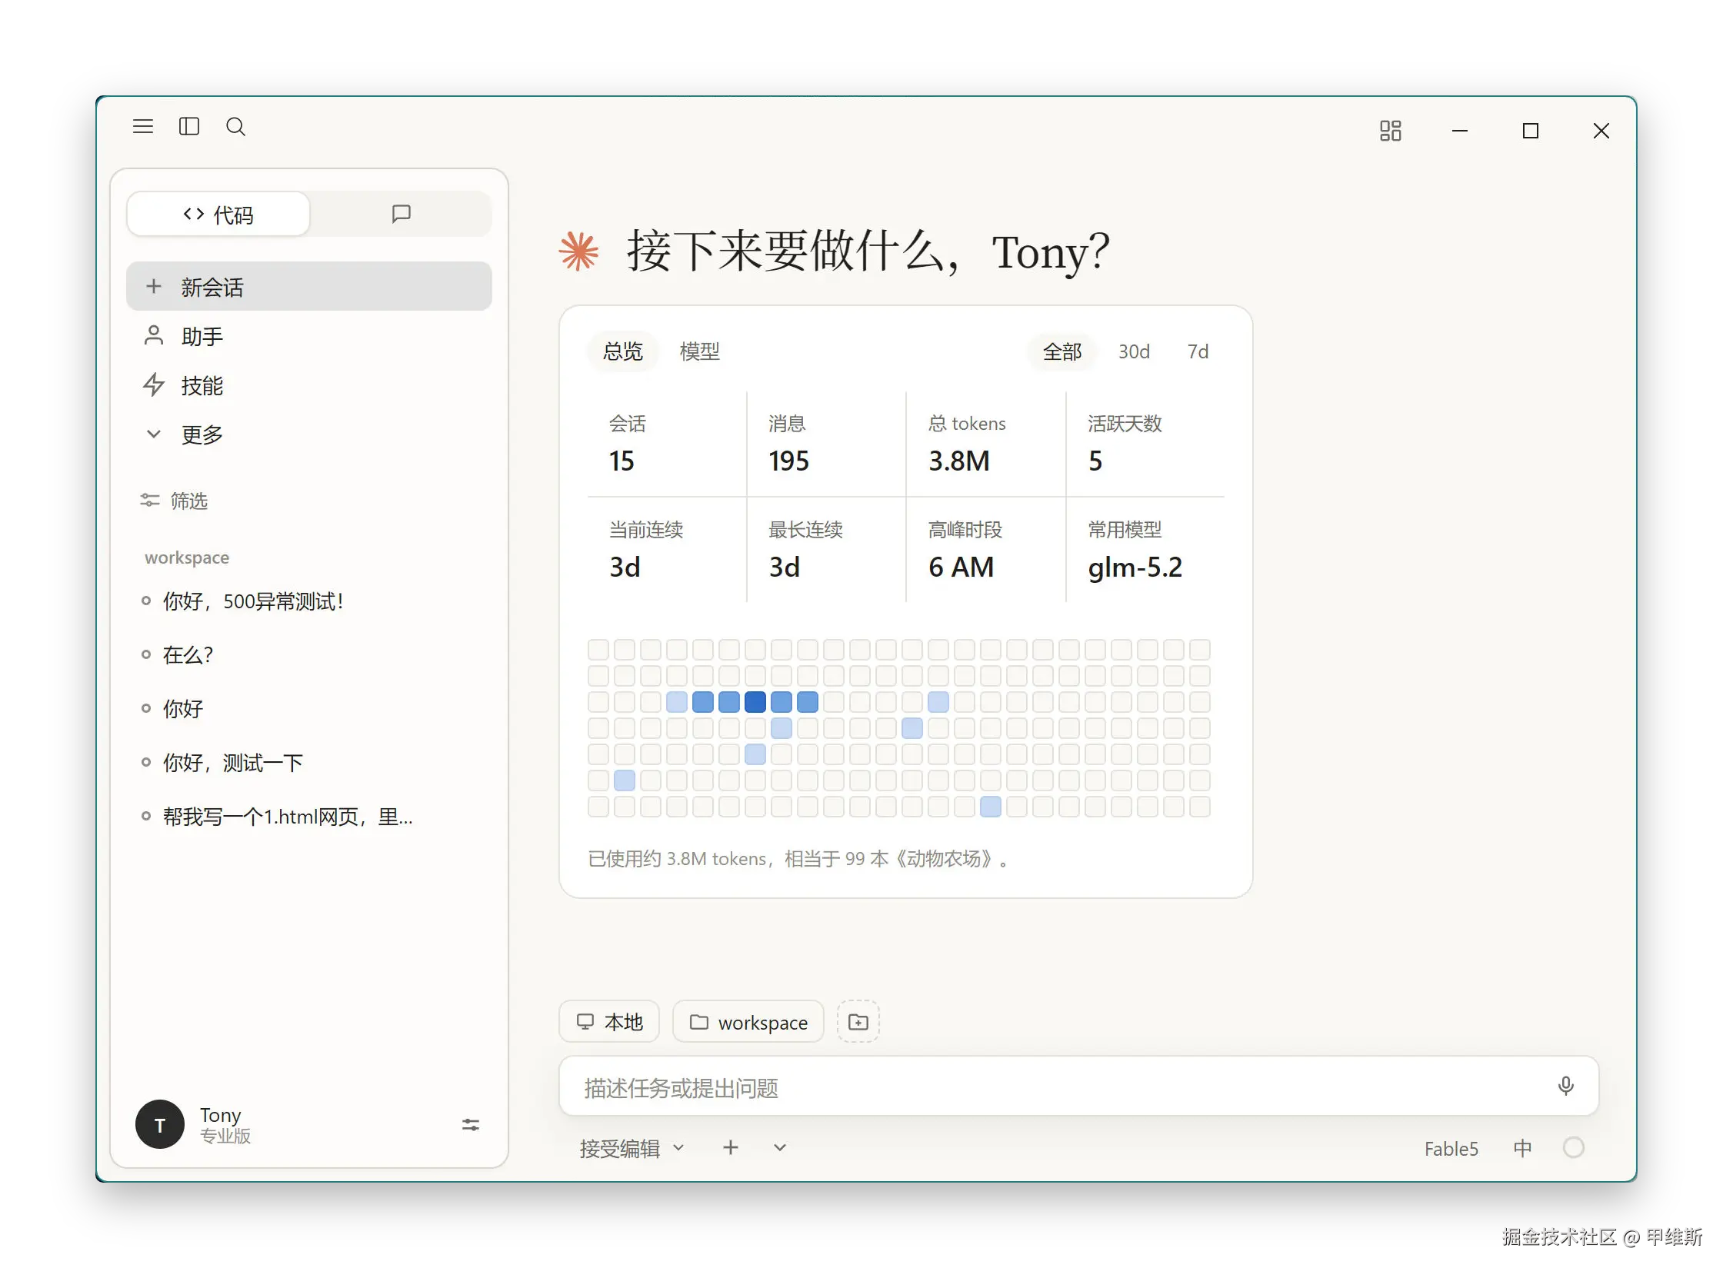Open search with the magnifier icon

tap(236, 127)
